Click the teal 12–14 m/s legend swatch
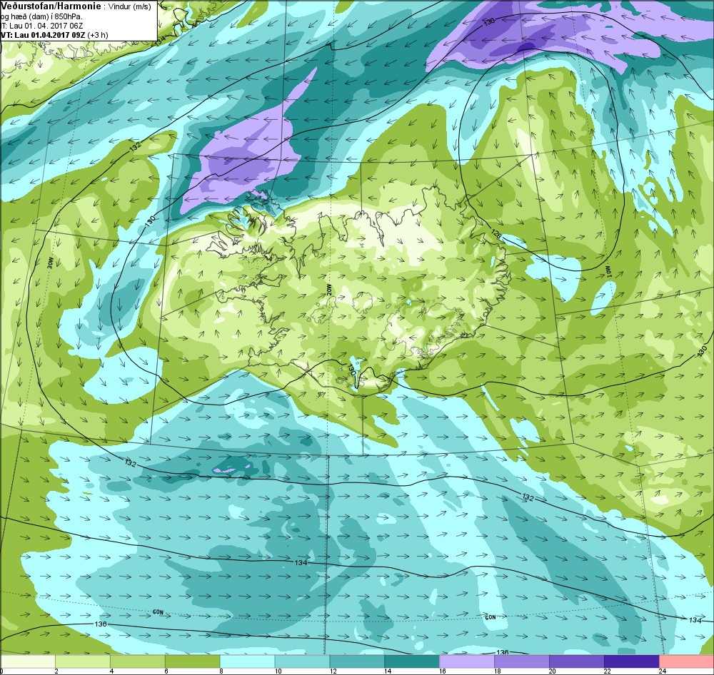The width and height of the screenshot is (714, 675). point(357,661)
